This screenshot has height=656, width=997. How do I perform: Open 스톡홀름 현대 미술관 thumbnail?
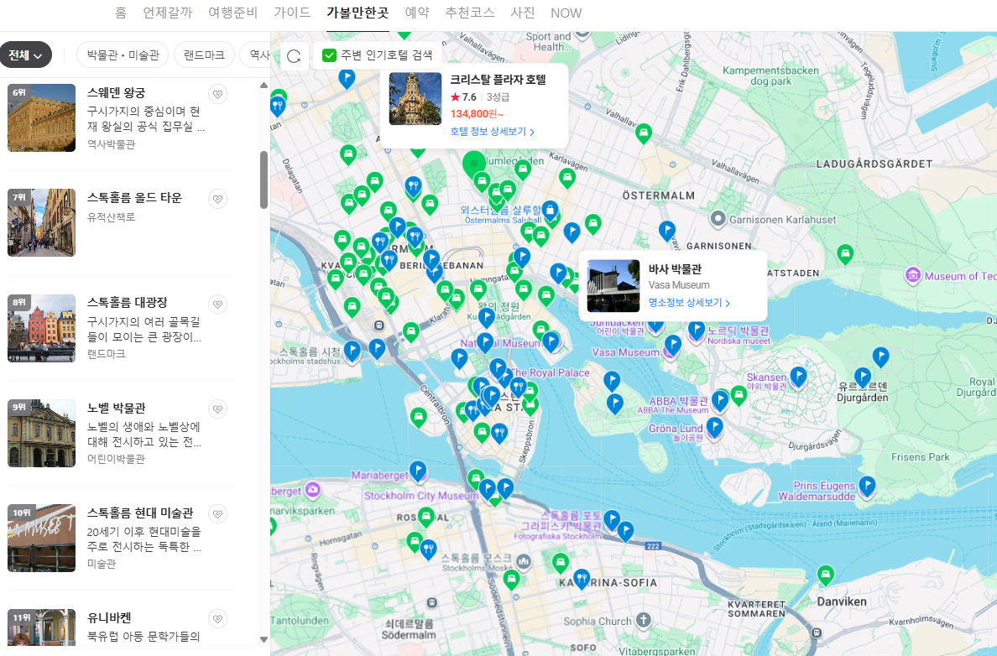tap(41, 538)
